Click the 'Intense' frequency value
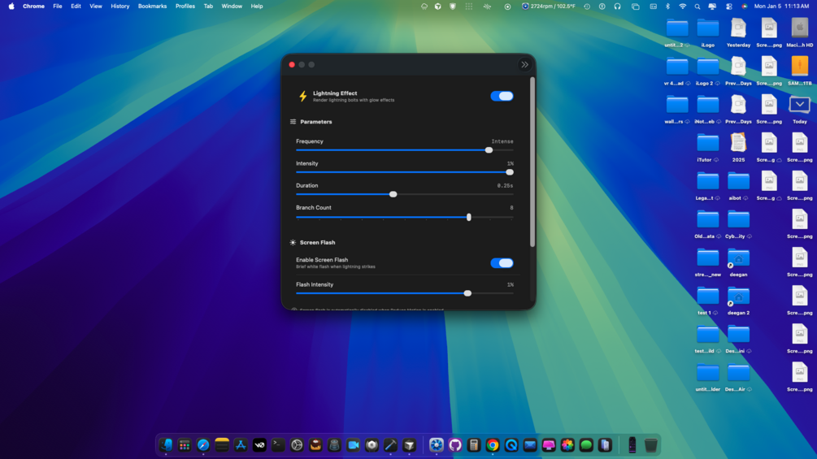Image resolution: width=817 pixels, height=459 pixels. coord(502,141)
